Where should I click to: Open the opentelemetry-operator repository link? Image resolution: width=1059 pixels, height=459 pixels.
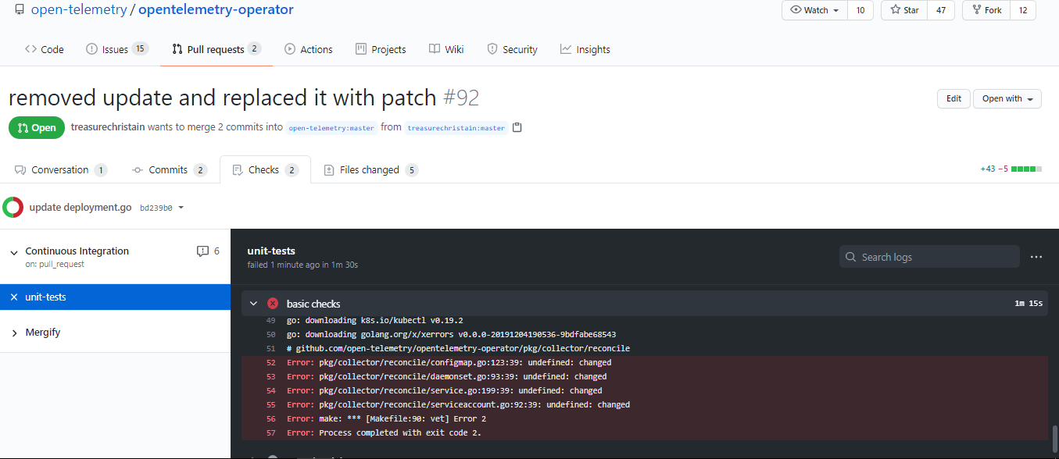[216, 10]
